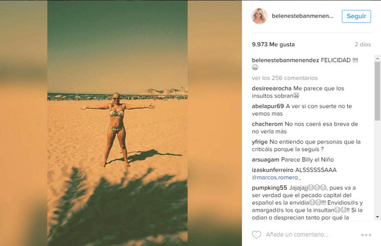Image resolution: width=381 pixels, height=246 pixels.
Task: Open izaskunferreiro commenter profile
Action: pyautogui.click(x=272, y=170)
